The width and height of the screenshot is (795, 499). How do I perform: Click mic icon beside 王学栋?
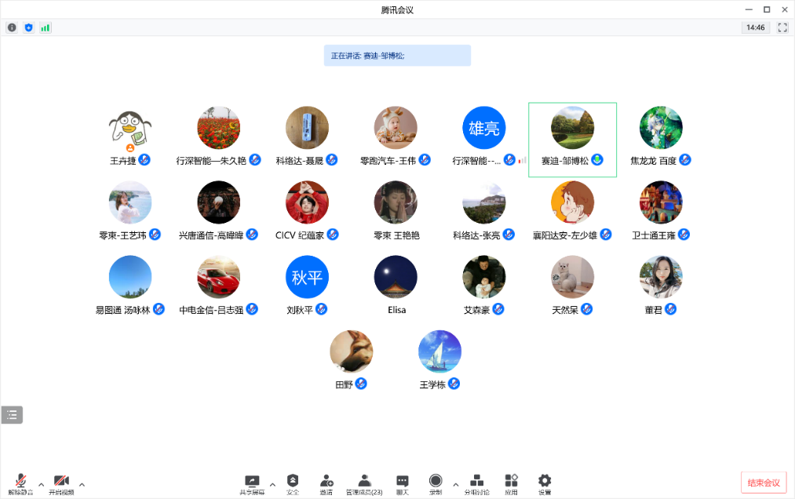point(454,384)
